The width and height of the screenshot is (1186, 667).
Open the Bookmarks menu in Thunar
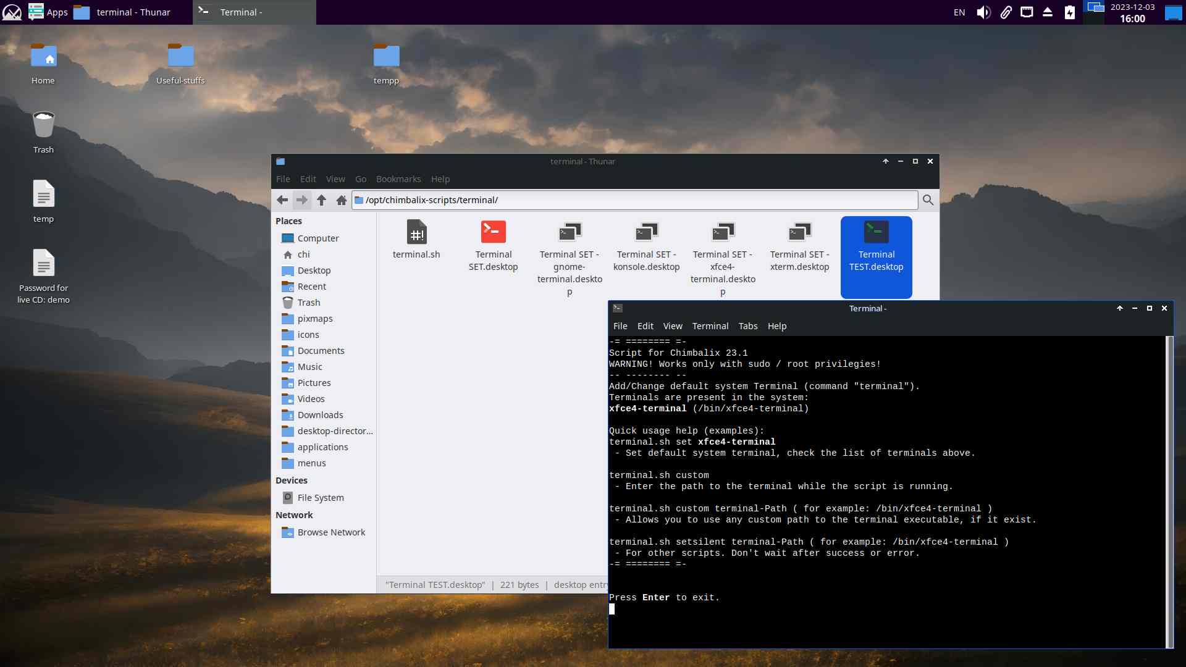tap(398, 179)
